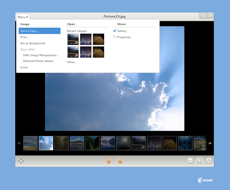Click 'Other...' to browse for images

(72, 62)
